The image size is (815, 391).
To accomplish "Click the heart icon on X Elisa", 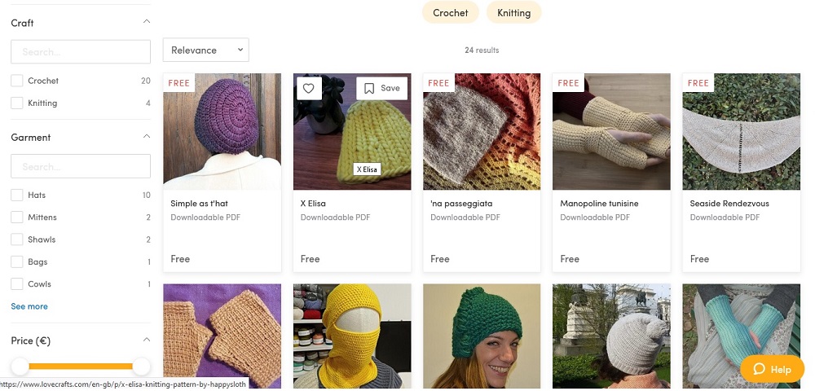I will [x=309, y=89].
